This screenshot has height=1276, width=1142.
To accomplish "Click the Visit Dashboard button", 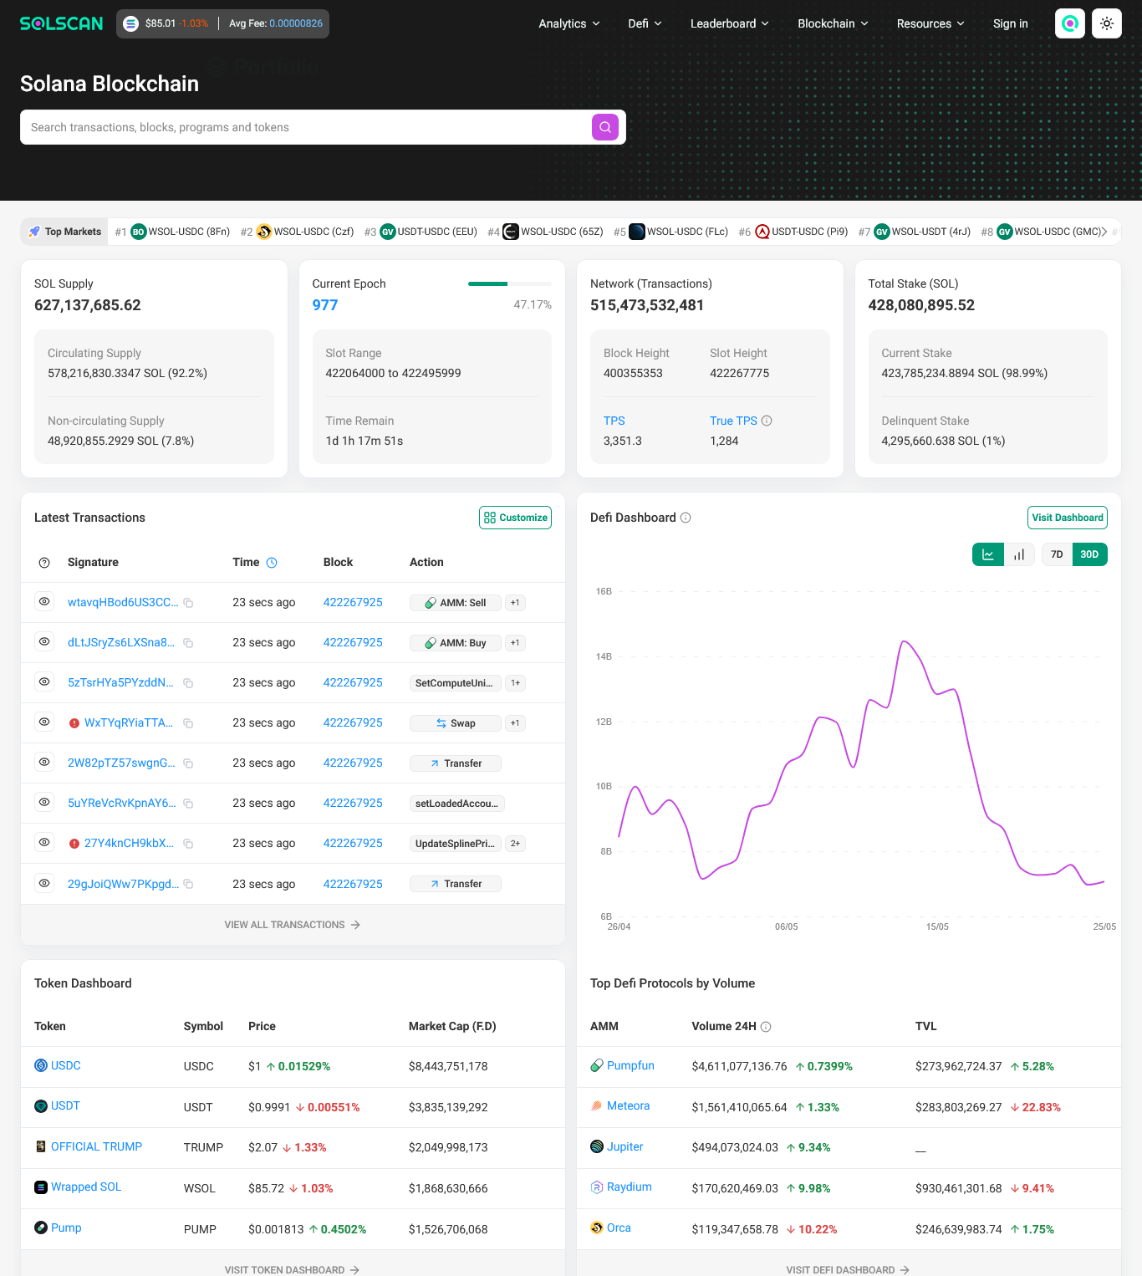I will point(1068,518).
